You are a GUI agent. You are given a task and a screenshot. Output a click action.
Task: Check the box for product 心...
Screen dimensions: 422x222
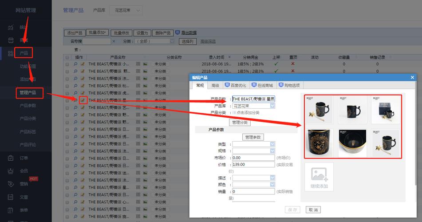67,202
